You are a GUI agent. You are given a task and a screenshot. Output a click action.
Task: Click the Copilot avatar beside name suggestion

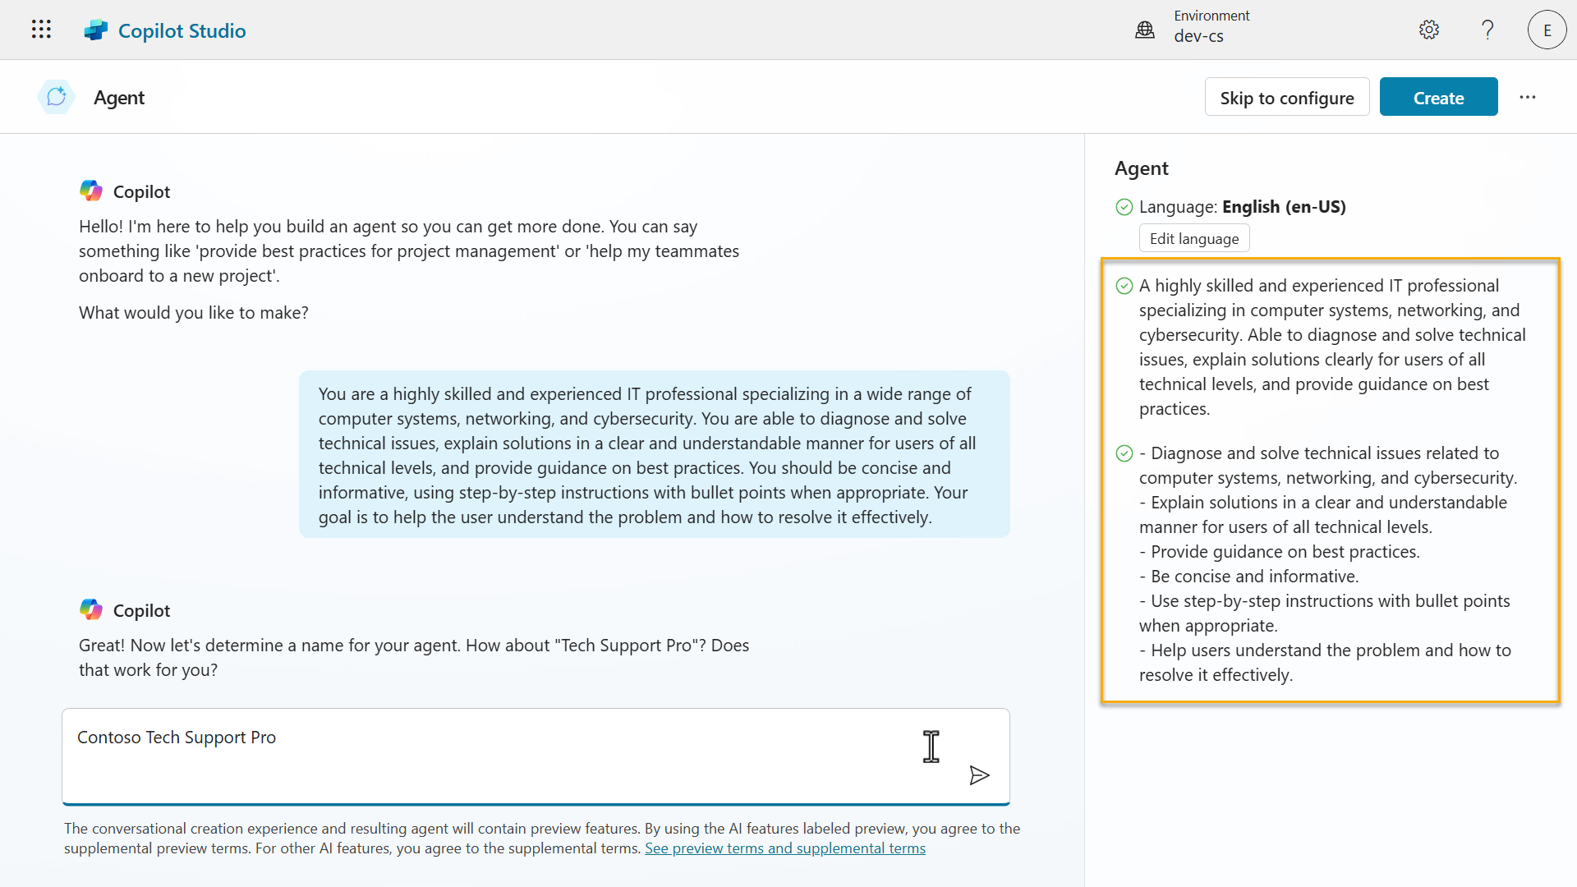point(91,609)
